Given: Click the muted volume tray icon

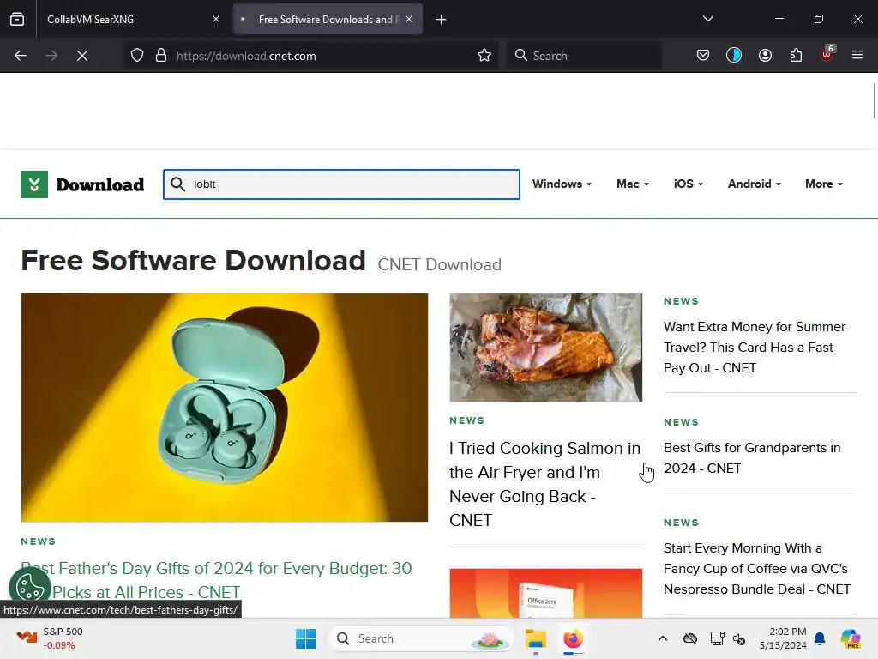Looking at the screenshot, I should [739, 638].
